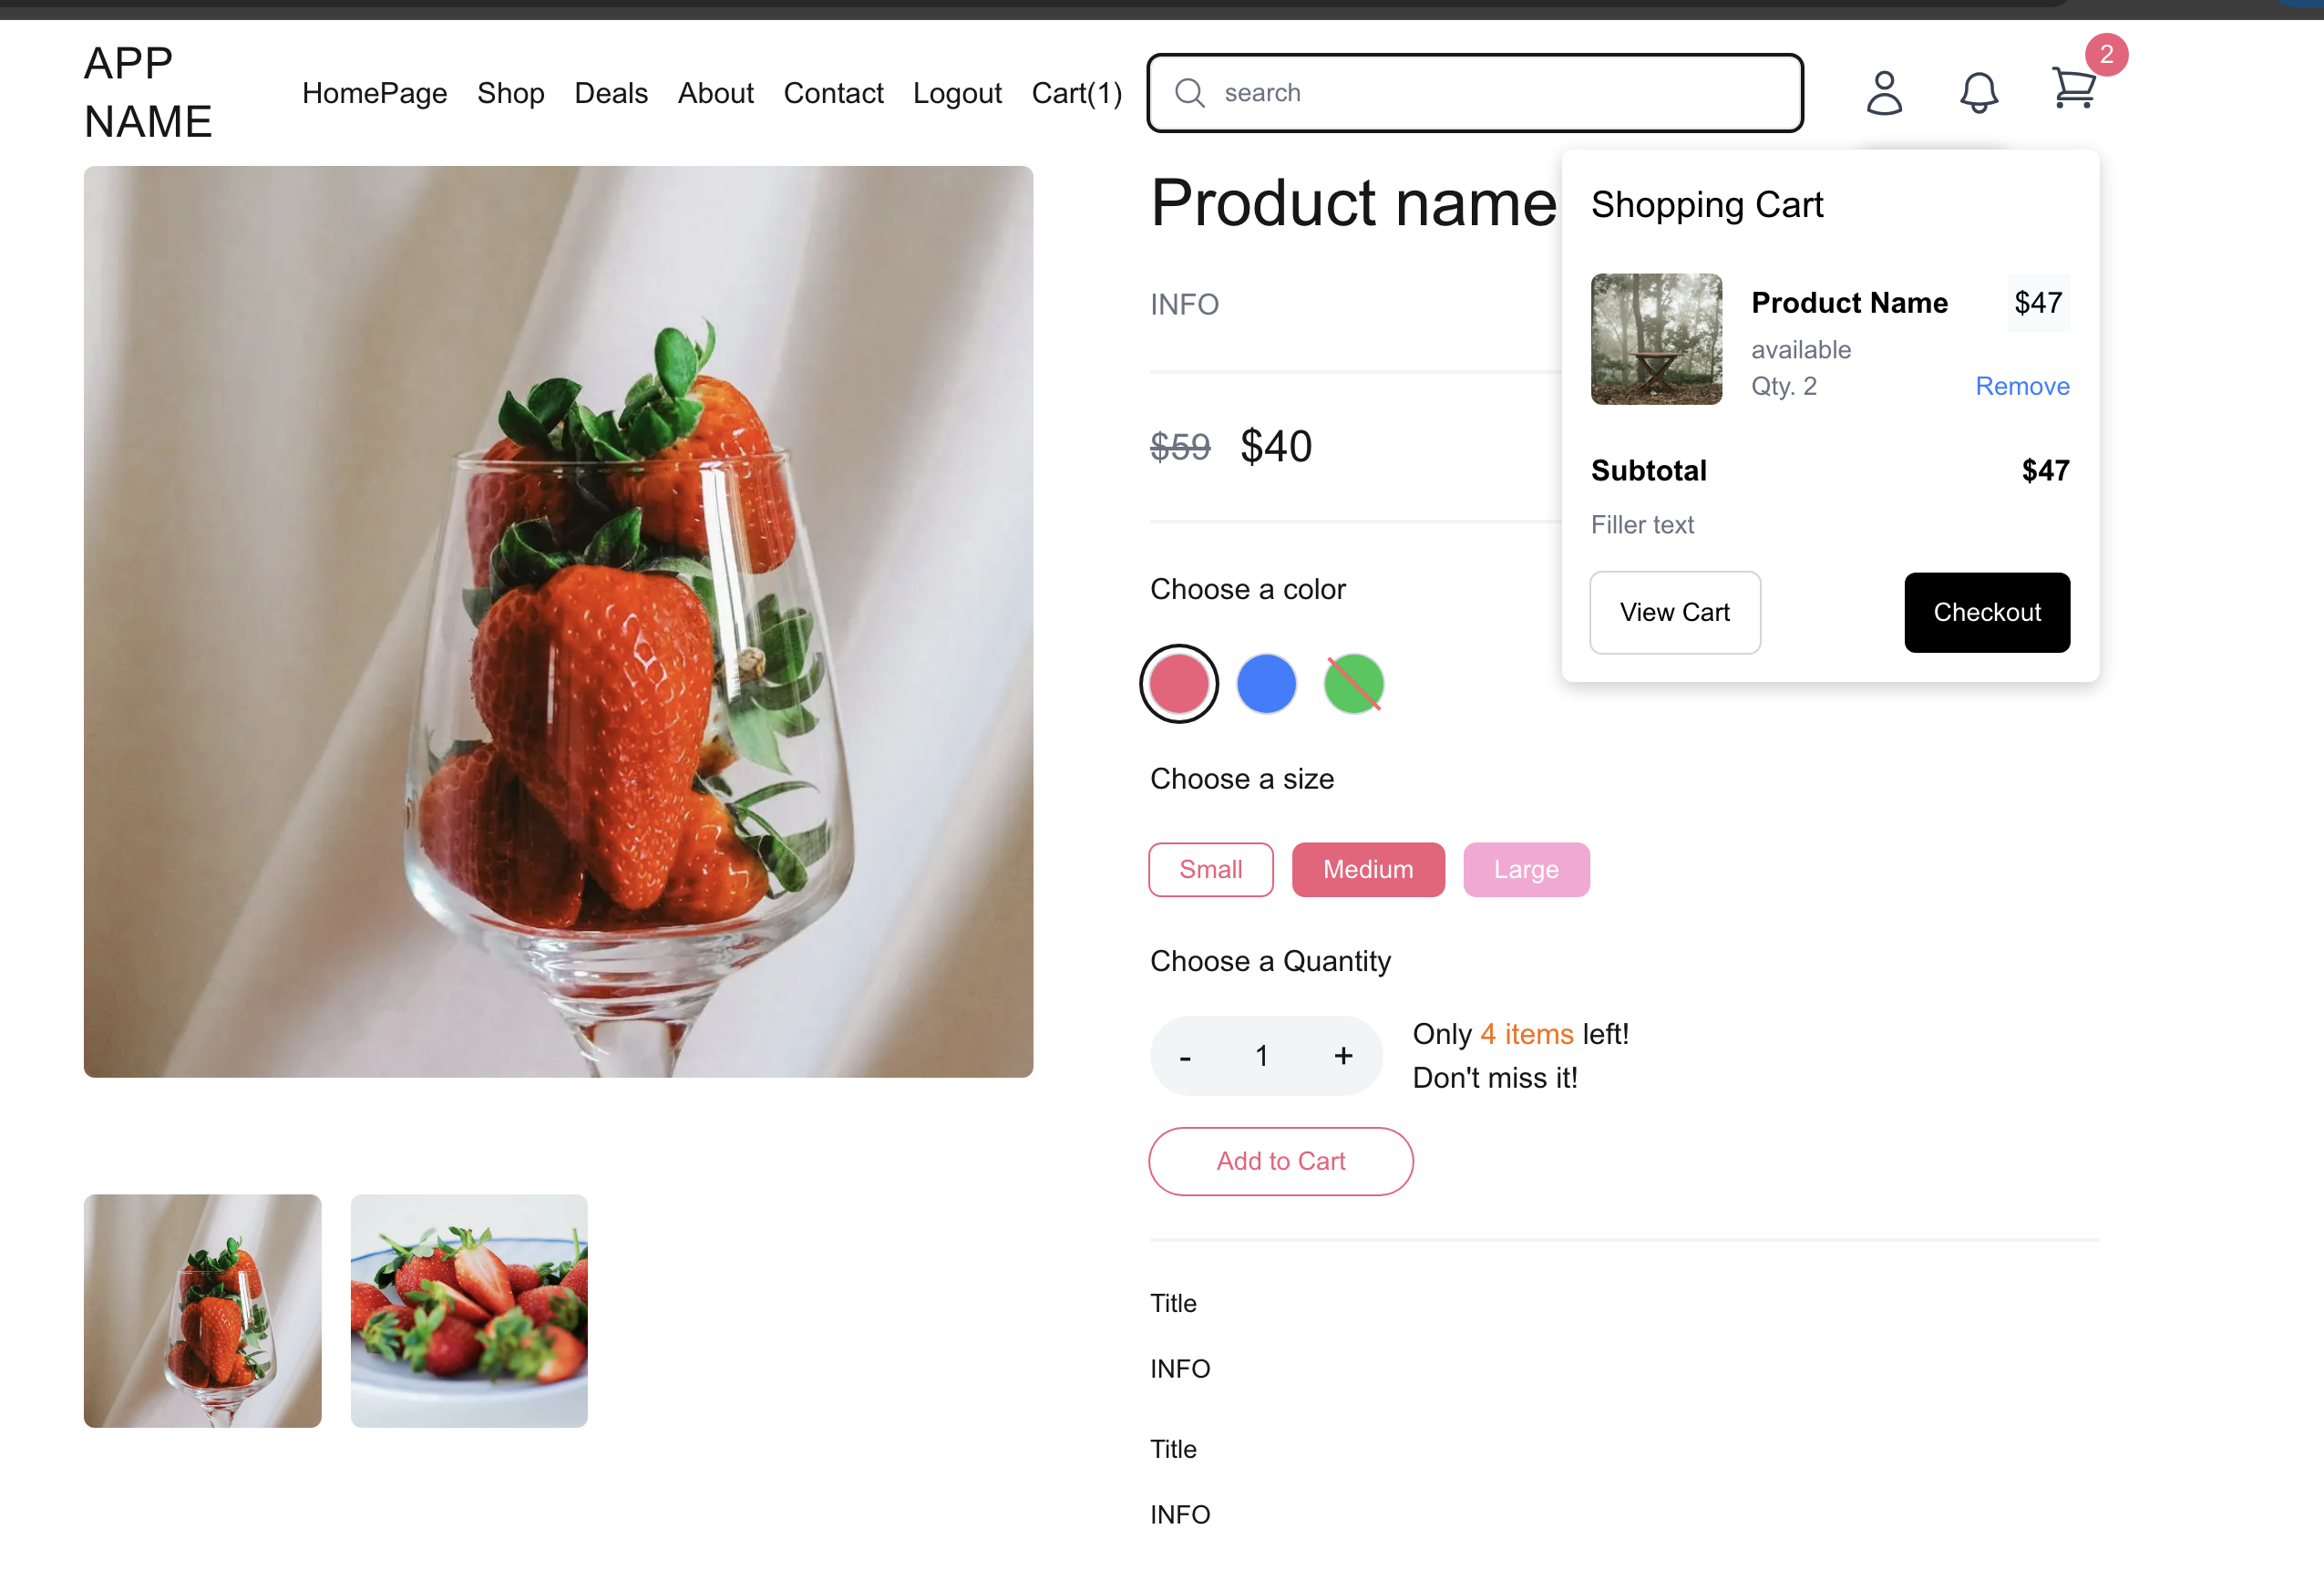Click the search magnifier icon

[1189, 93]
